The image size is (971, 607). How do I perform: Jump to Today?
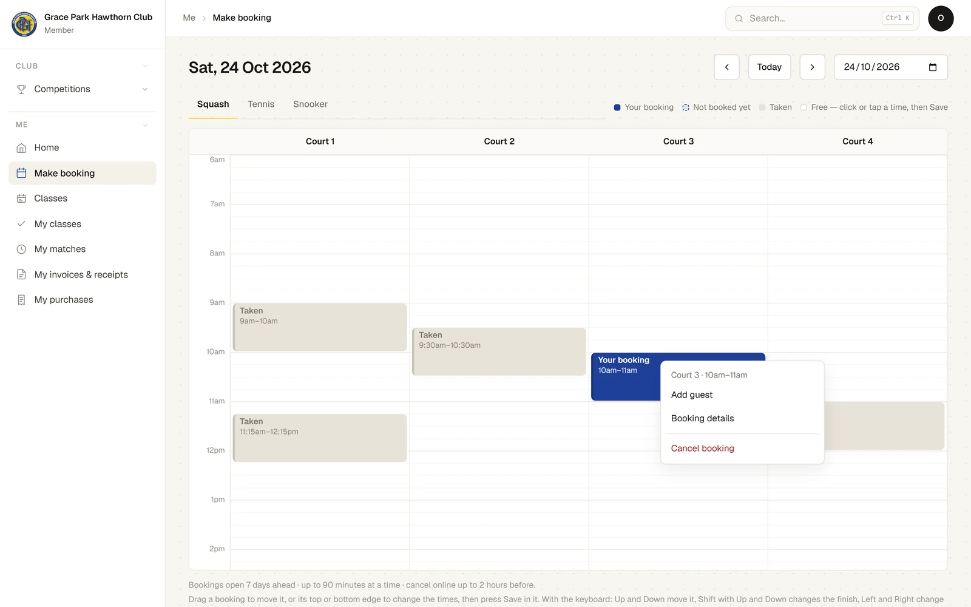click(x=769, y=67)
